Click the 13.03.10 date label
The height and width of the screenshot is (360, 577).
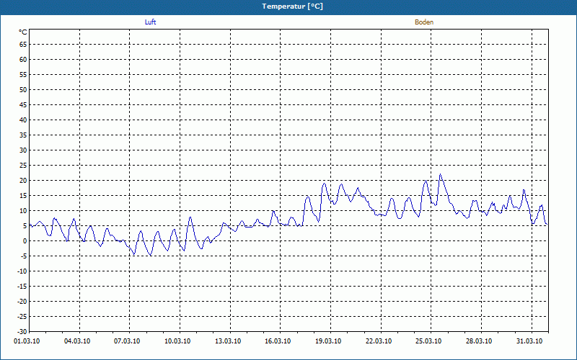(228, 341)
